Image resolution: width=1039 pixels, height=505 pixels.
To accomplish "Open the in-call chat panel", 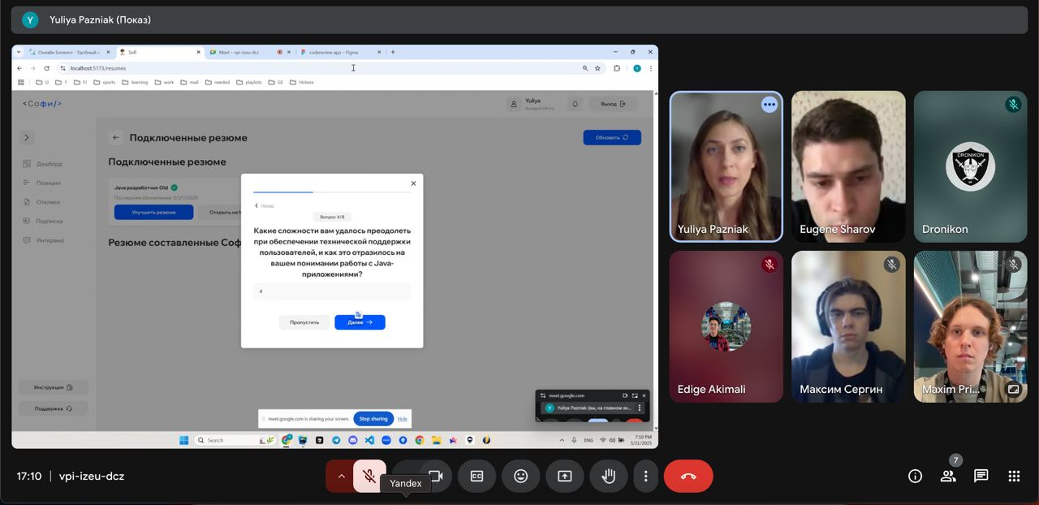I will click(x=981, y=476).
